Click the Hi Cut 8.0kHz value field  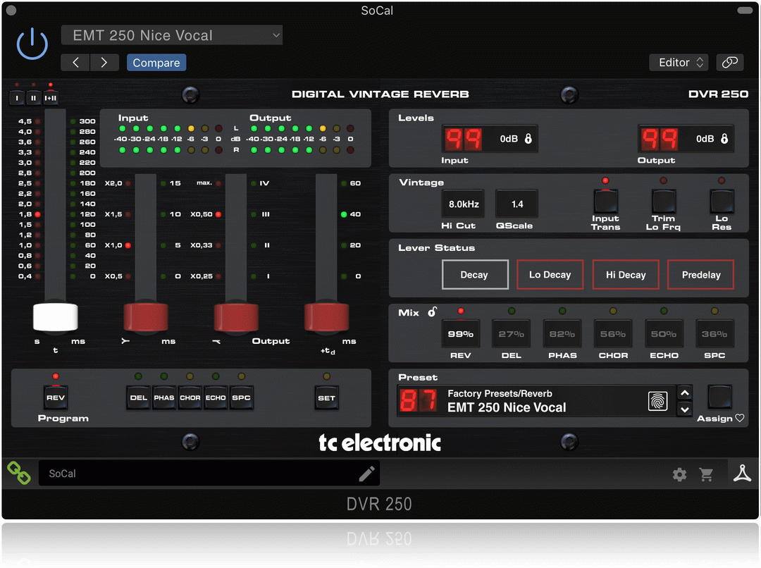pyautogui.click(x=464, y=204)
